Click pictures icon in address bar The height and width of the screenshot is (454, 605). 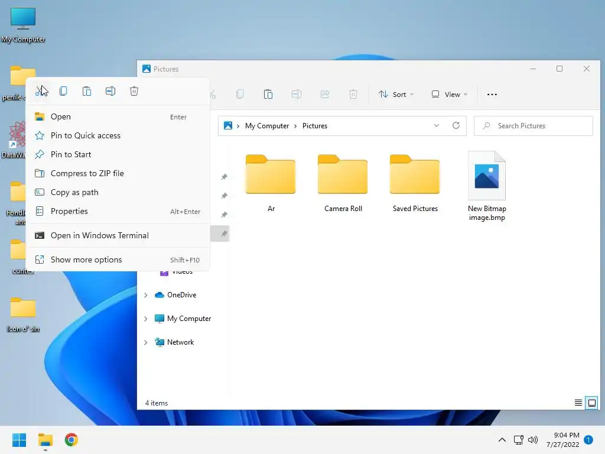tap(228, 125)
